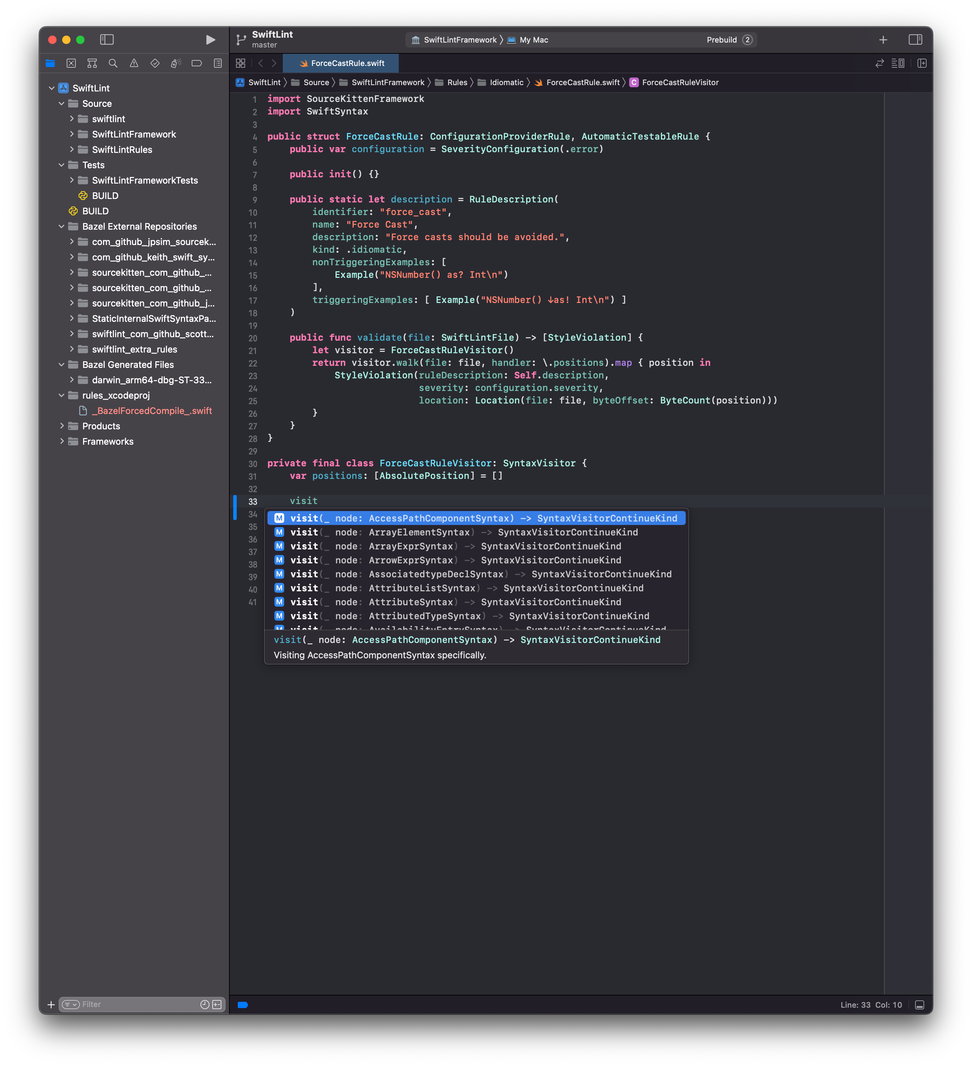This screenshot has width=972, height=1066.
Task: Toggle the inspectors panel on the right
Action: coord(915,40)
